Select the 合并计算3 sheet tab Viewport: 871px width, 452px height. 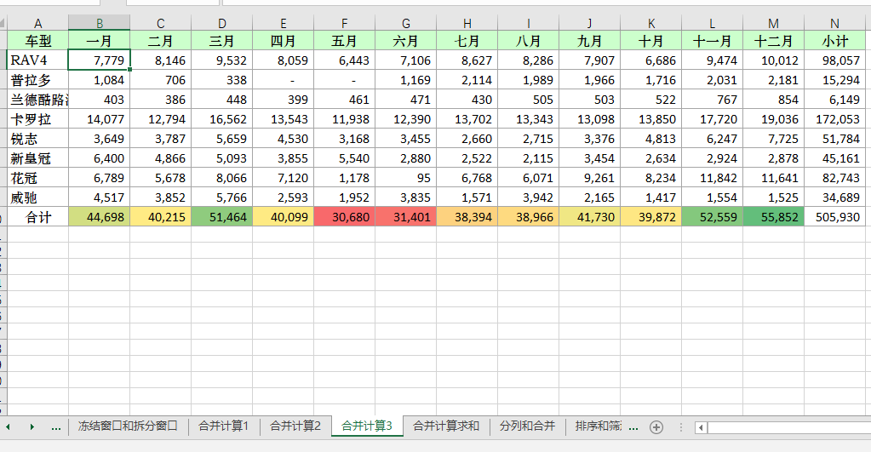coord(367,426)
